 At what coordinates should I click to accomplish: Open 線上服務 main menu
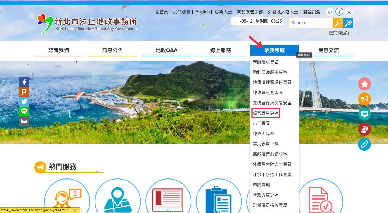221,50
